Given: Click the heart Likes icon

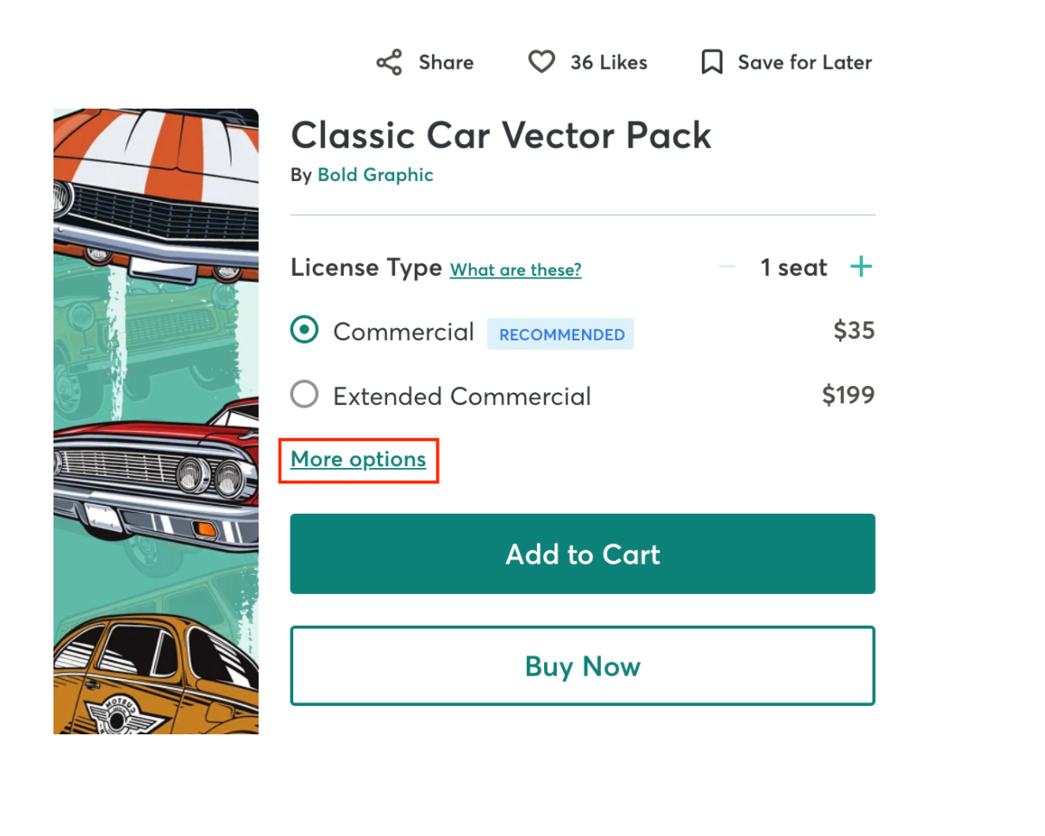Looking at the screenshot, I should pyautogui.click(x=541, y=62).
